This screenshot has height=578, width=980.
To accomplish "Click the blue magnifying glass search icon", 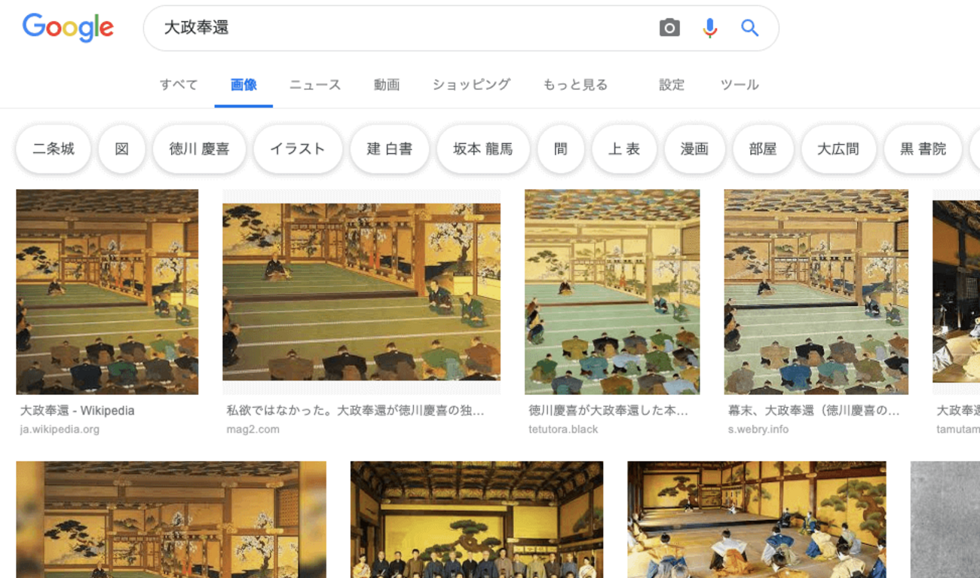I will [749, 29].
